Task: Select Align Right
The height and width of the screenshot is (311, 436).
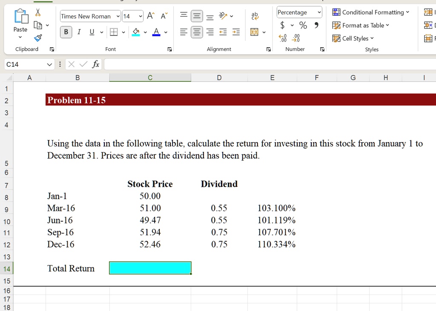Action: (x=210, y=32)
